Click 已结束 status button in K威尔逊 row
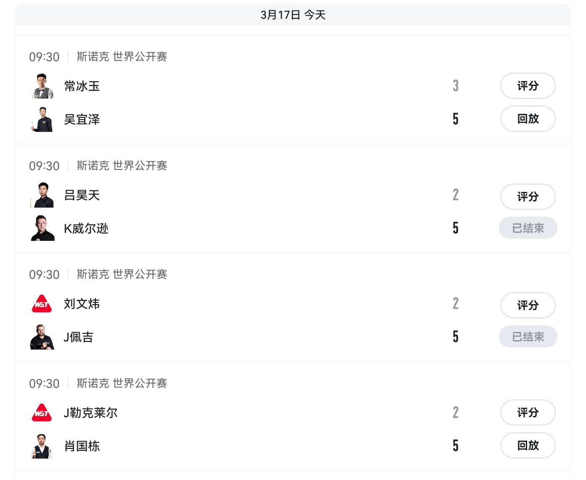The height and width of the screenshot is (480, 586). tap(528, 228)
